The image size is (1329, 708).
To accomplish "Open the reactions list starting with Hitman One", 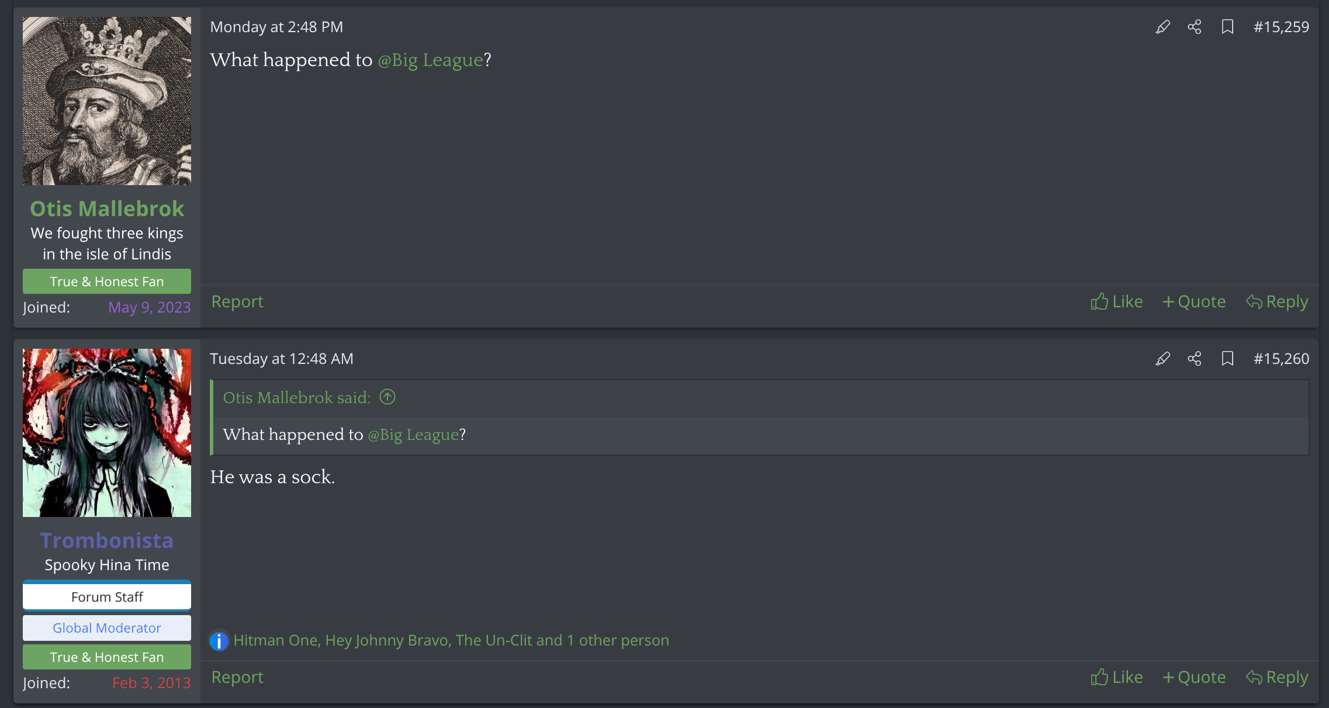I will [x=451, y=640].
